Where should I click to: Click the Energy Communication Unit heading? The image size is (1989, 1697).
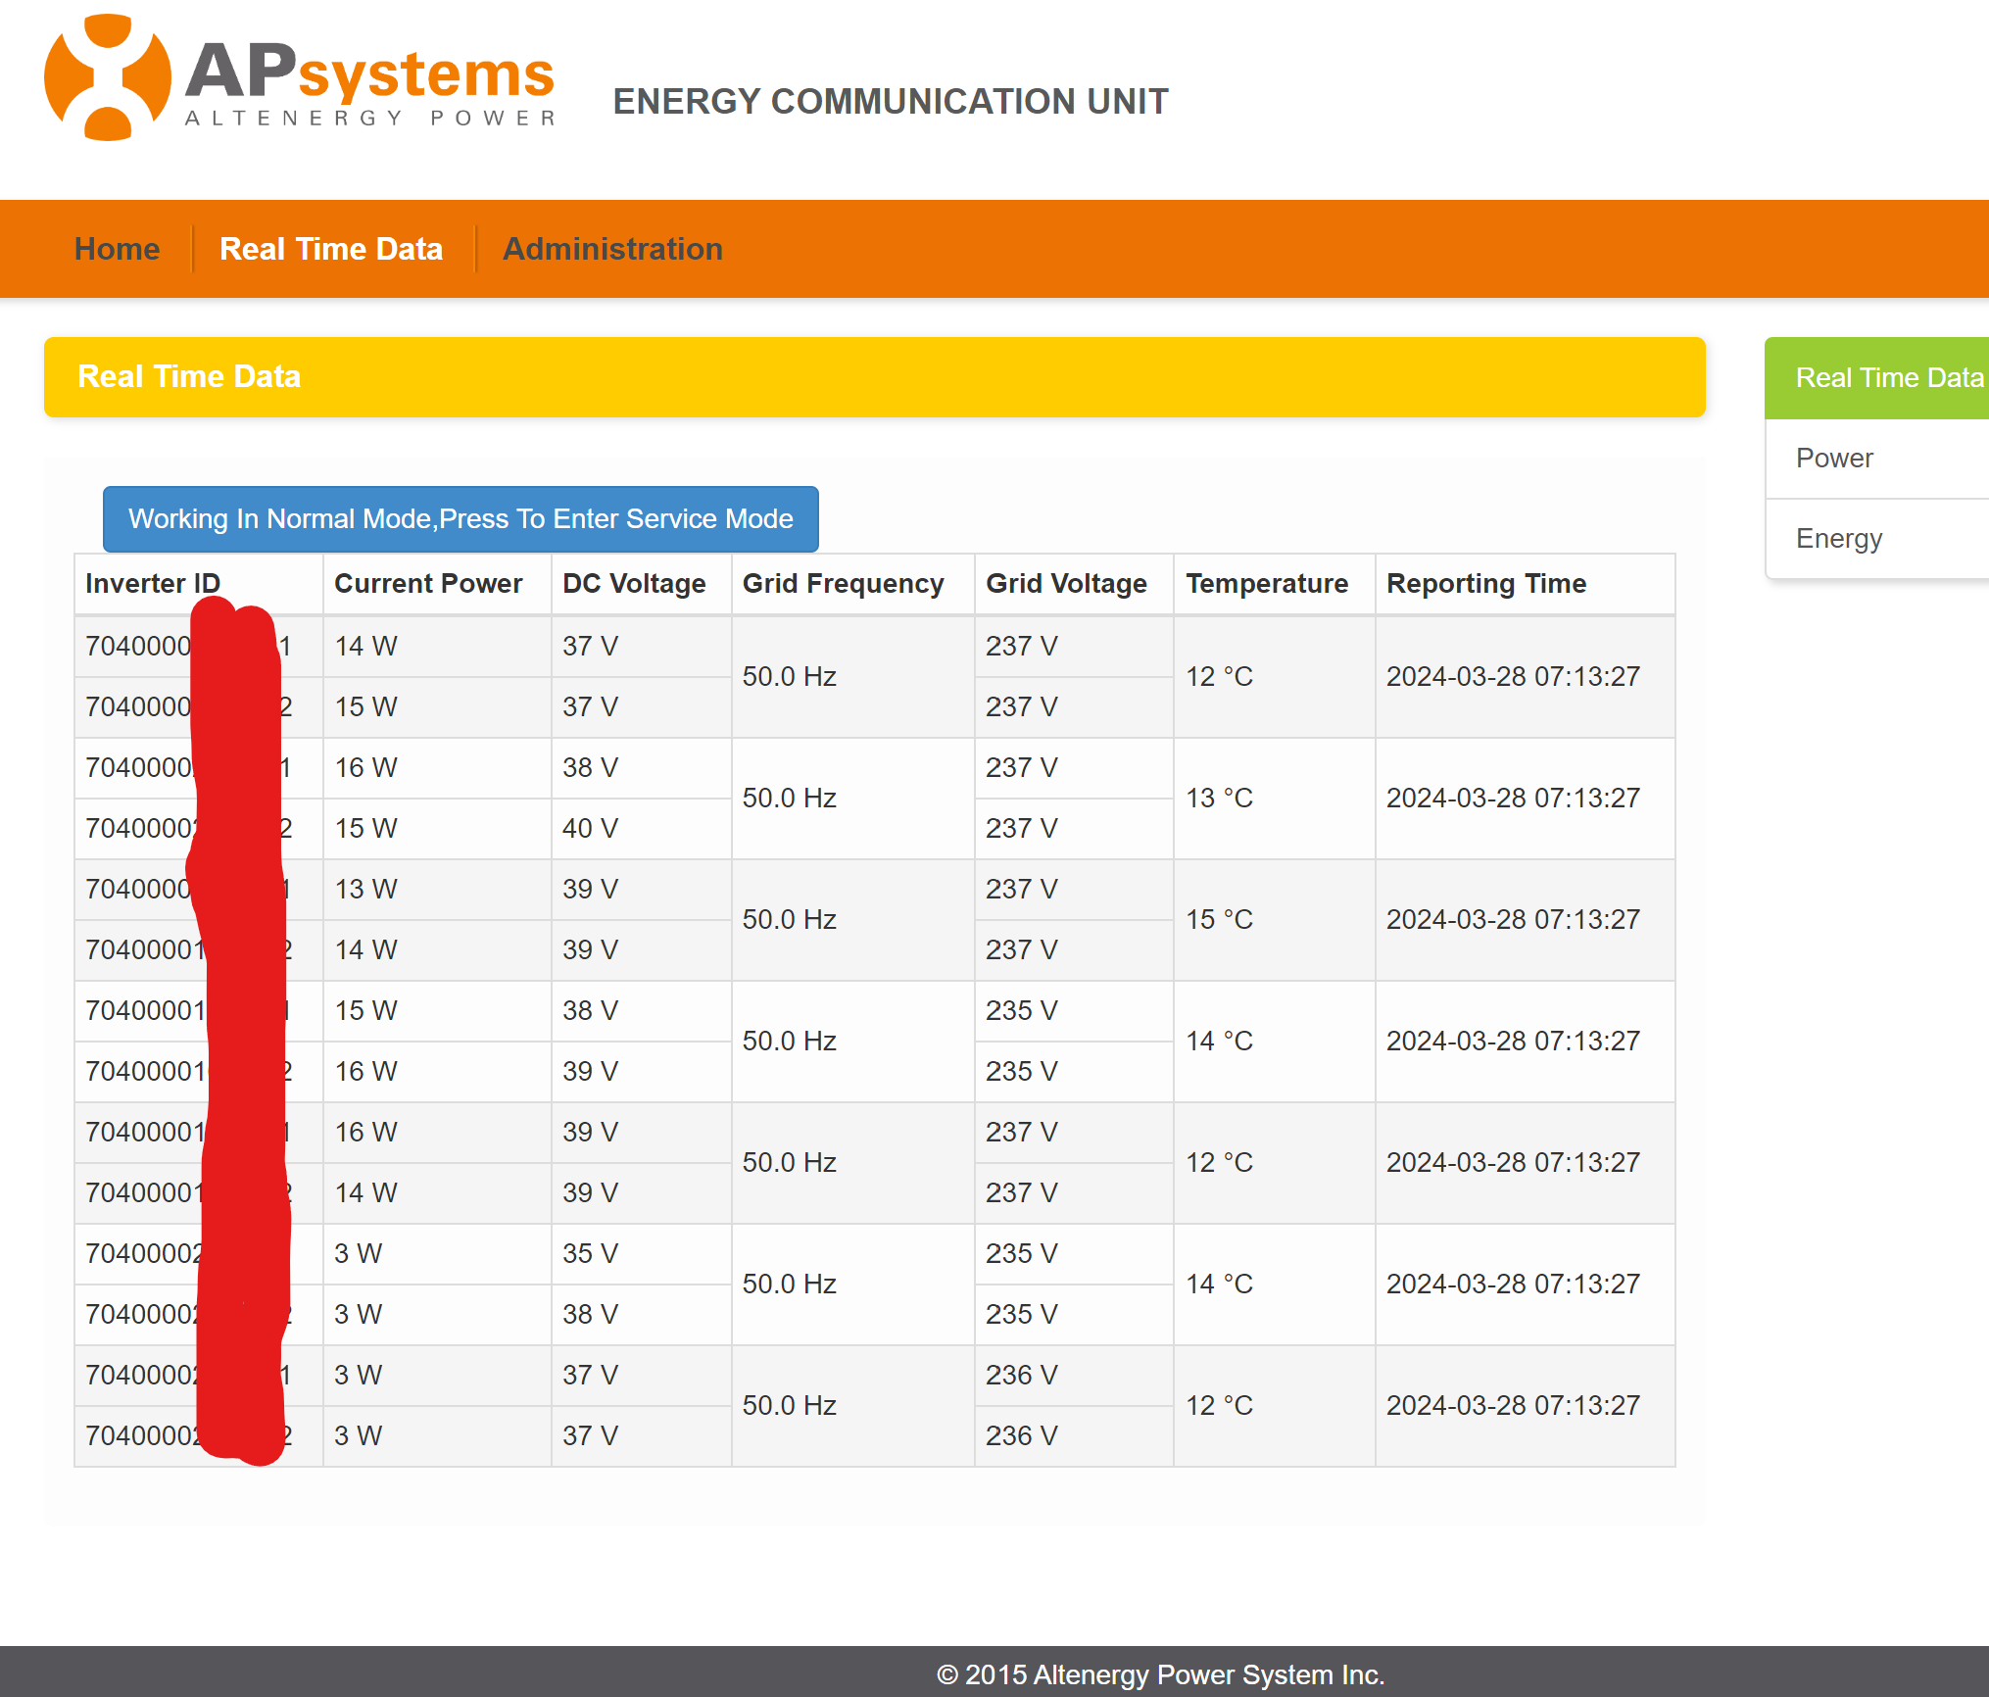click(890, 102)
